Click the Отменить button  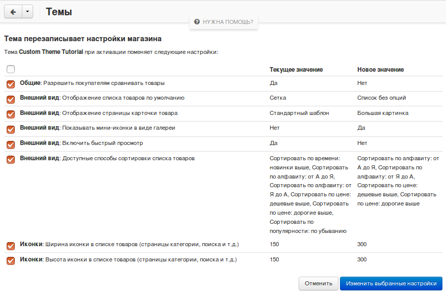(x=318, y=283)
